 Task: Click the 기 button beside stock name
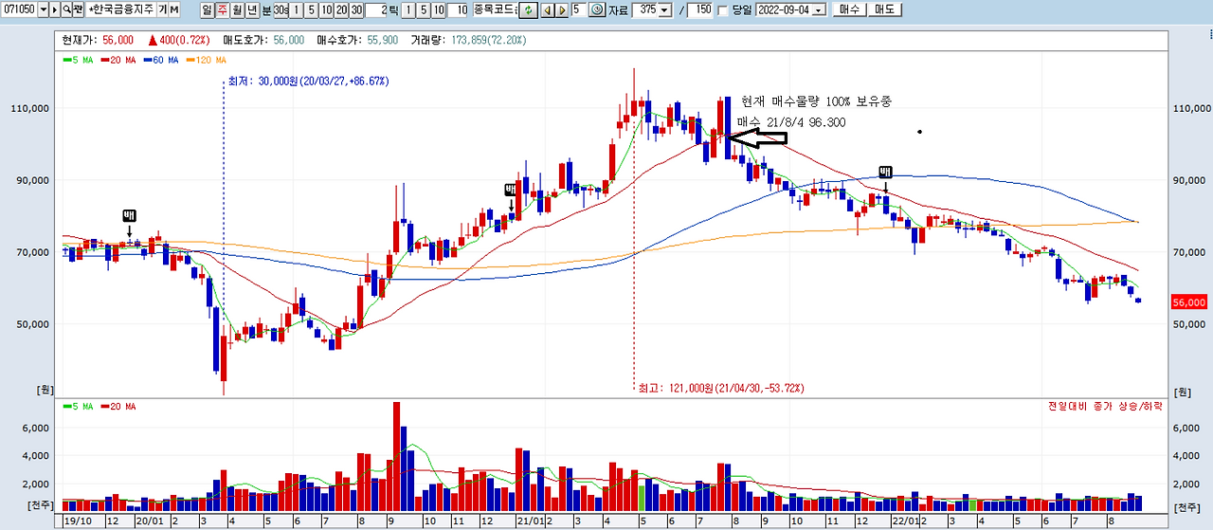[x=163, y=9]
